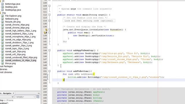Viewport: 185px width, 104px height.
Task: Click line number 144 in gutter
Action: [45, 51]
